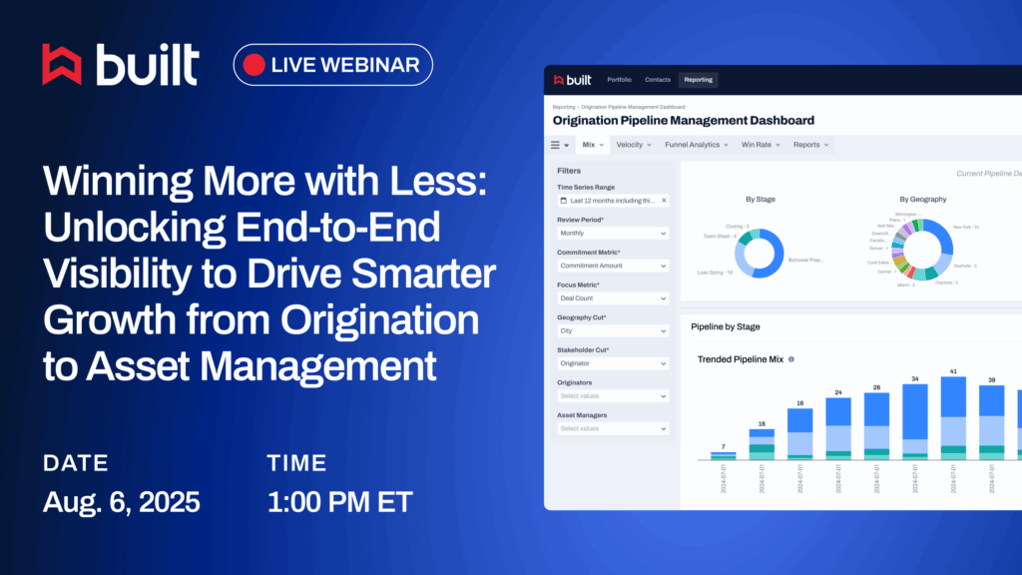Click the 1:00 PM ET time text
This screenshot has height=575, width=1022.
coord(340,502)
